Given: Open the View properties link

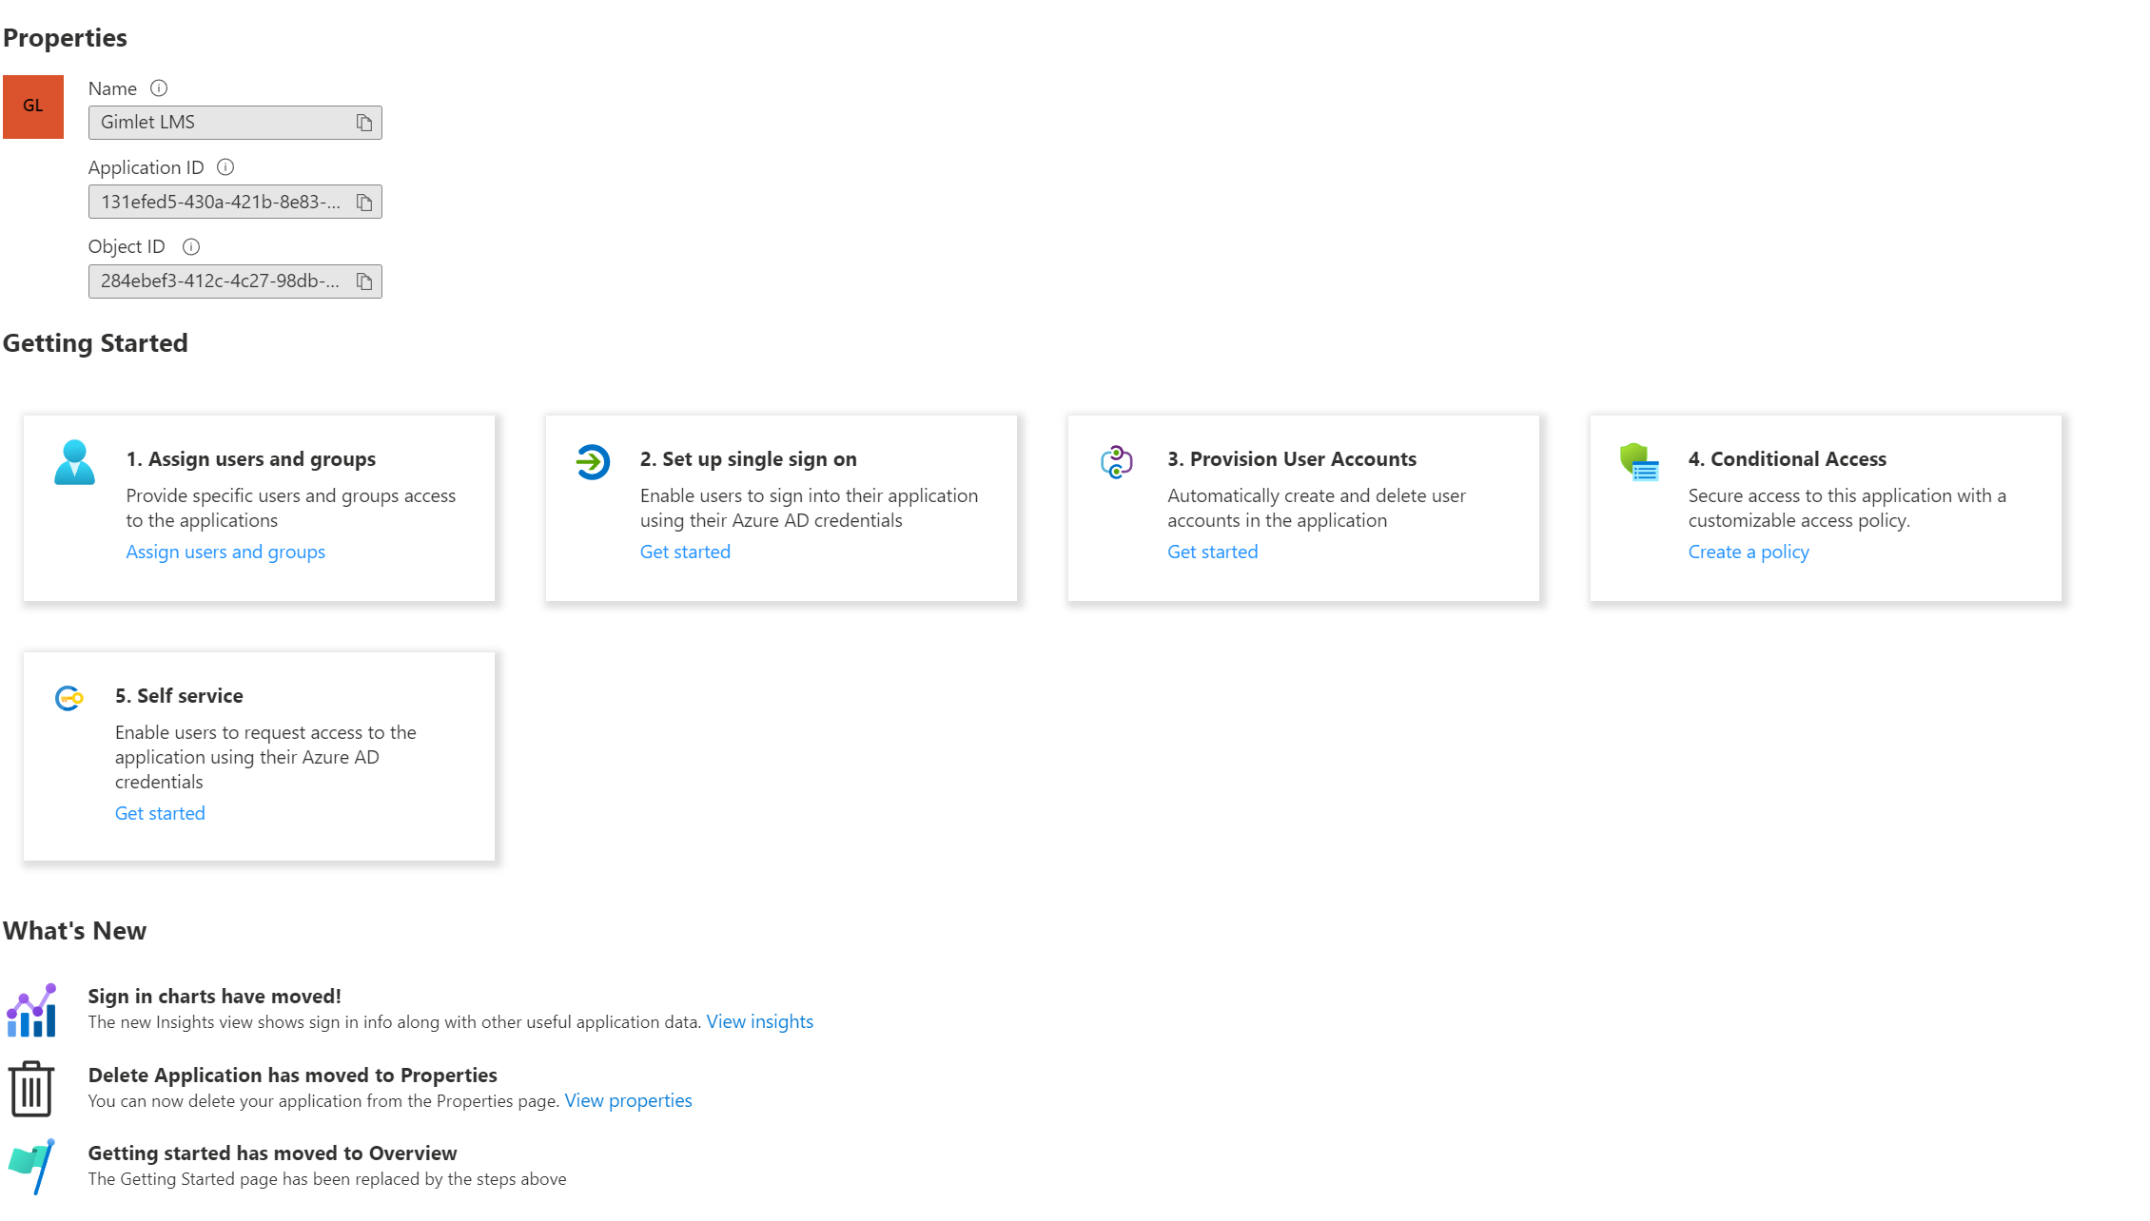Looking at the screenshot, I should [x=629, y=1100].
